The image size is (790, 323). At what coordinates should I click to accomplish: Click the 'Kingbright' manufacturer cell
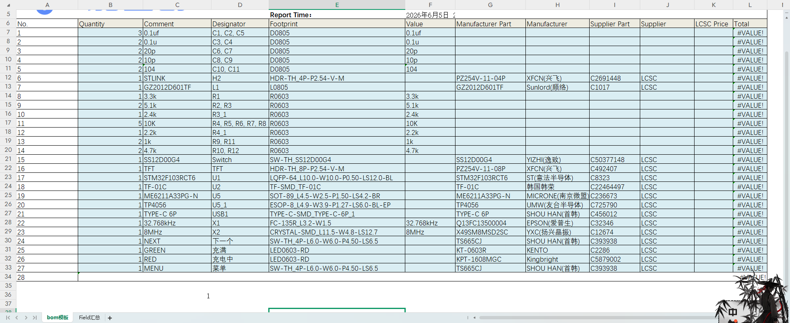558,259
